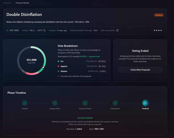Click Check Other Proposals button
This screenshot has height=138, width=174.
[140, 70]
